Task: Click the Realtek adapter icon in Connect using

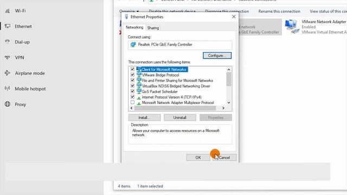Action: point(133,44)
